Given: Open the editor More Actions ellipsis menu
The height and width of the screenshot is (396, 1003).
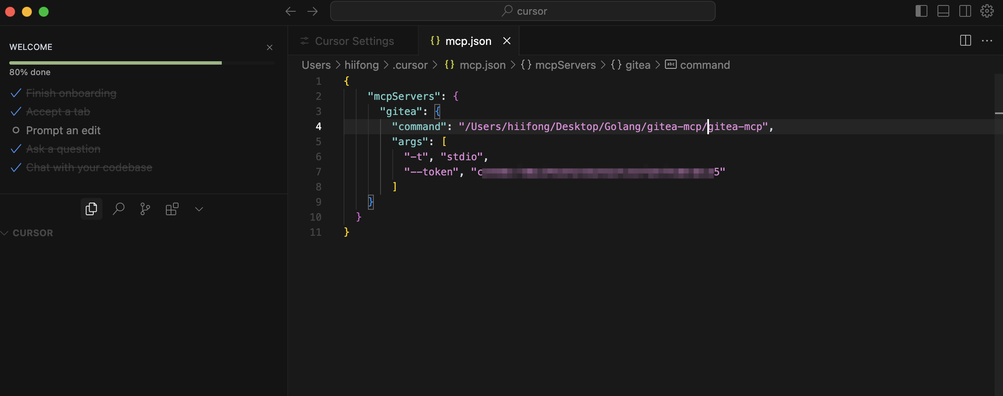Looking at the screenshot, I should tap(987, 41).
